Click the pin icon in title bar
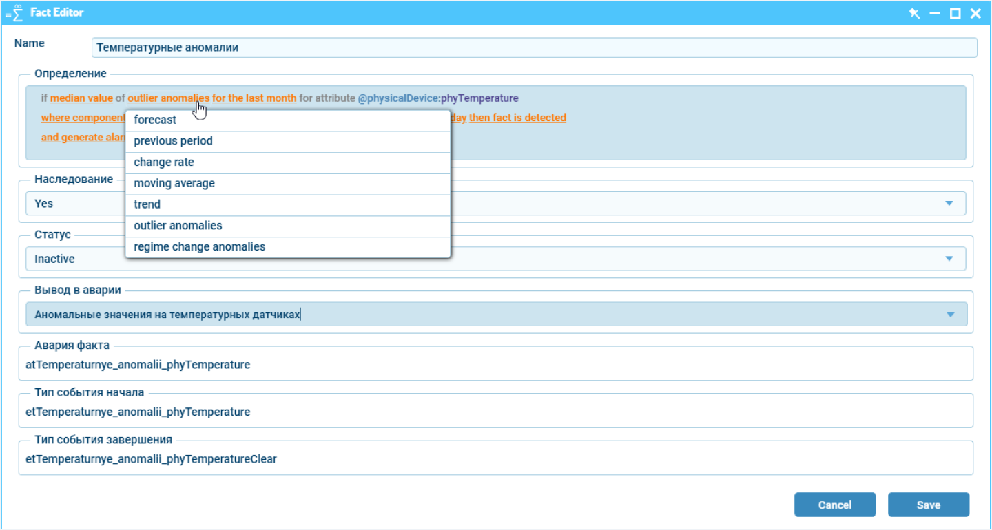This screenshot has height=530, width=992. (915, 13)
